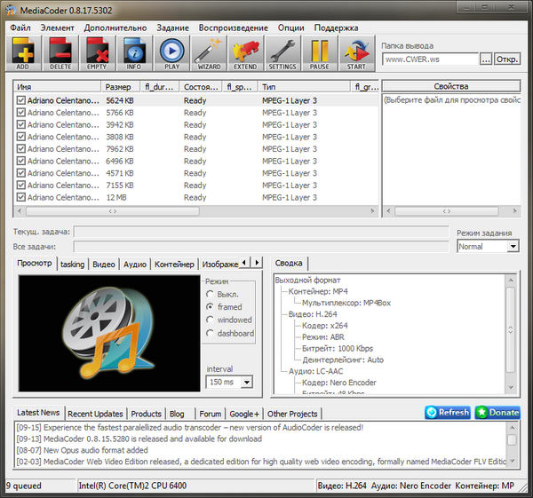533x498 pixels.
Task: Open the INFO toolbar icon
Action: pyautogui.click(x=134, y=54)
